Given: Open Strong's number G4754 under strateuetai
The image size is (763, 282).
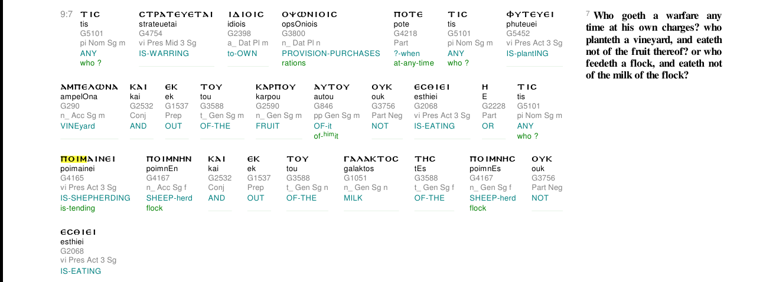Looking at the screenshot, I should tap(150, 34).
